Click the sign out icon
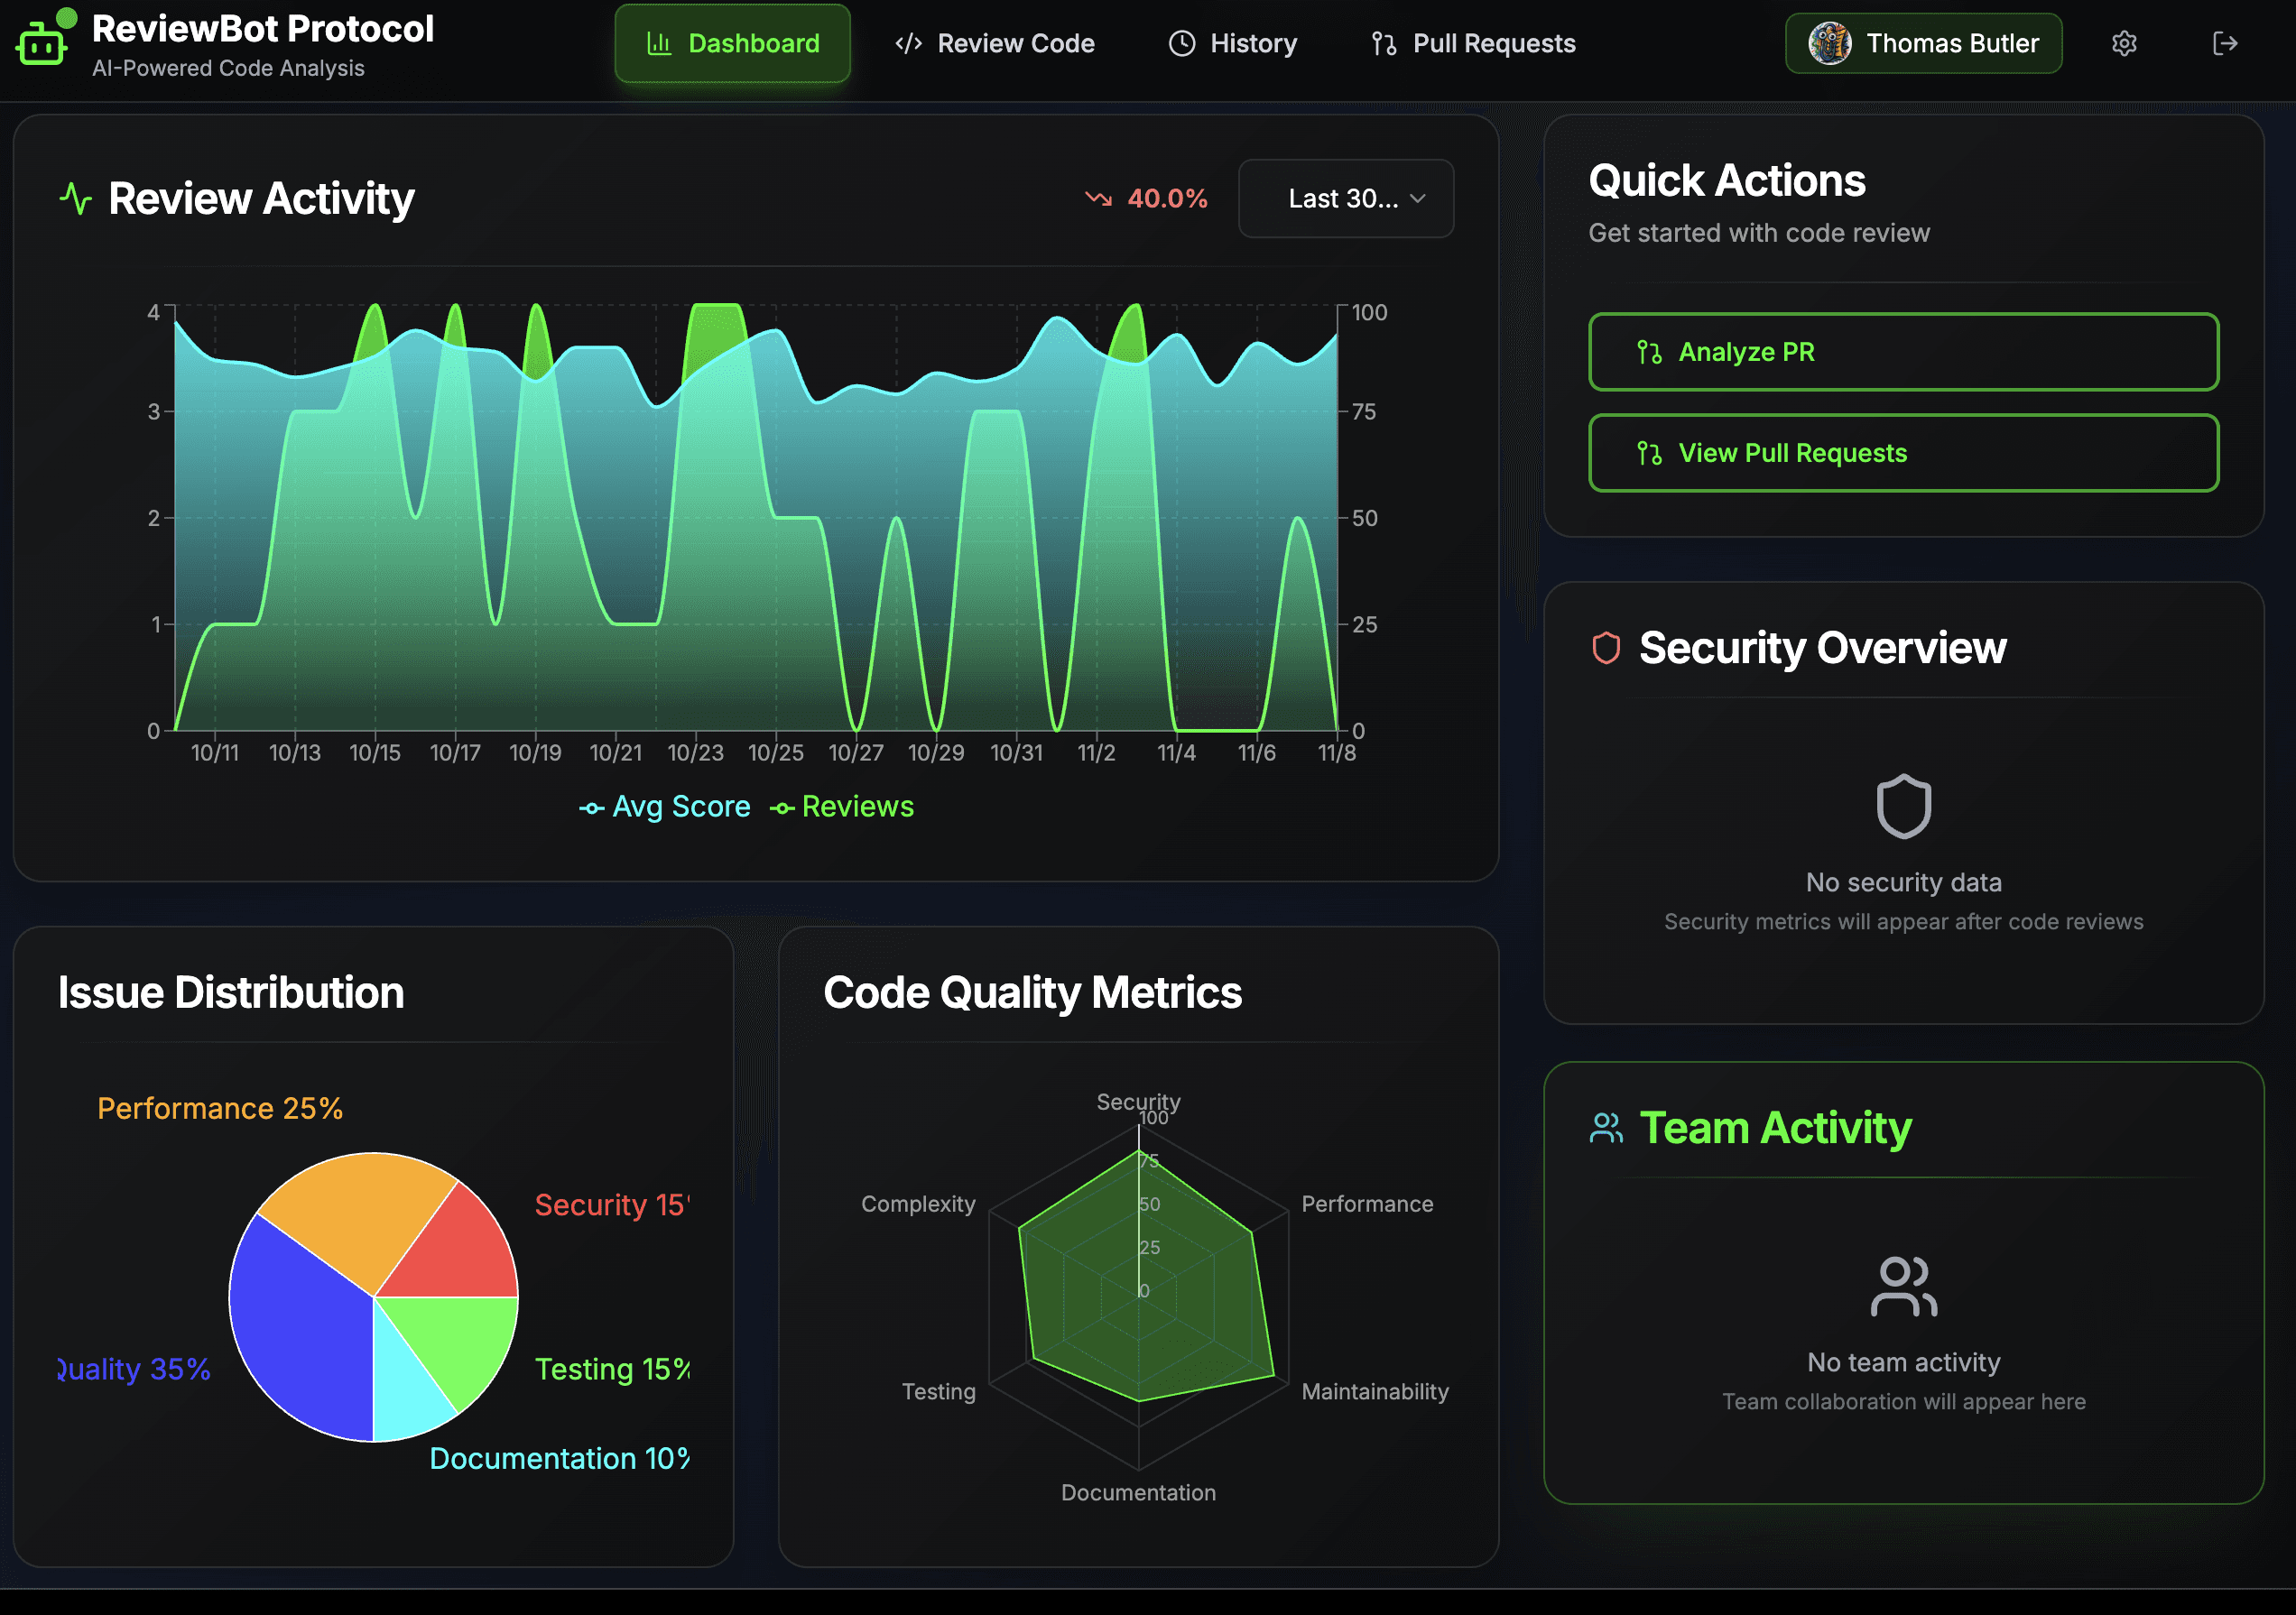The image size is (2296, 1615). [x=2226, y=42]
